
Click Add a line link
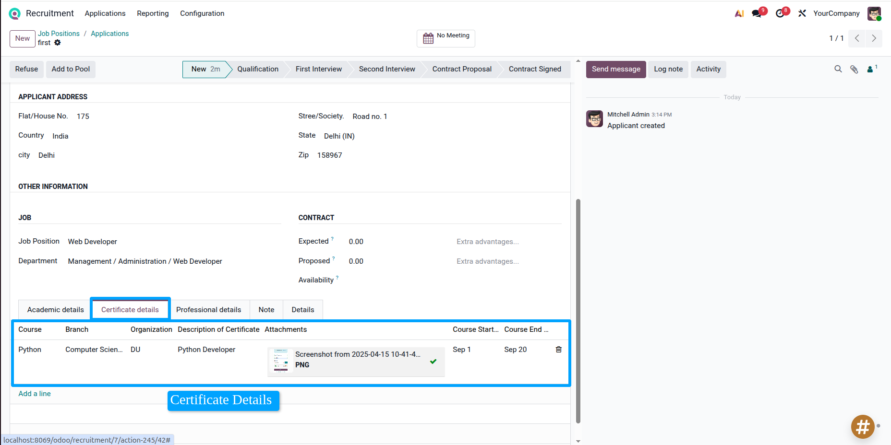[35, 394]
